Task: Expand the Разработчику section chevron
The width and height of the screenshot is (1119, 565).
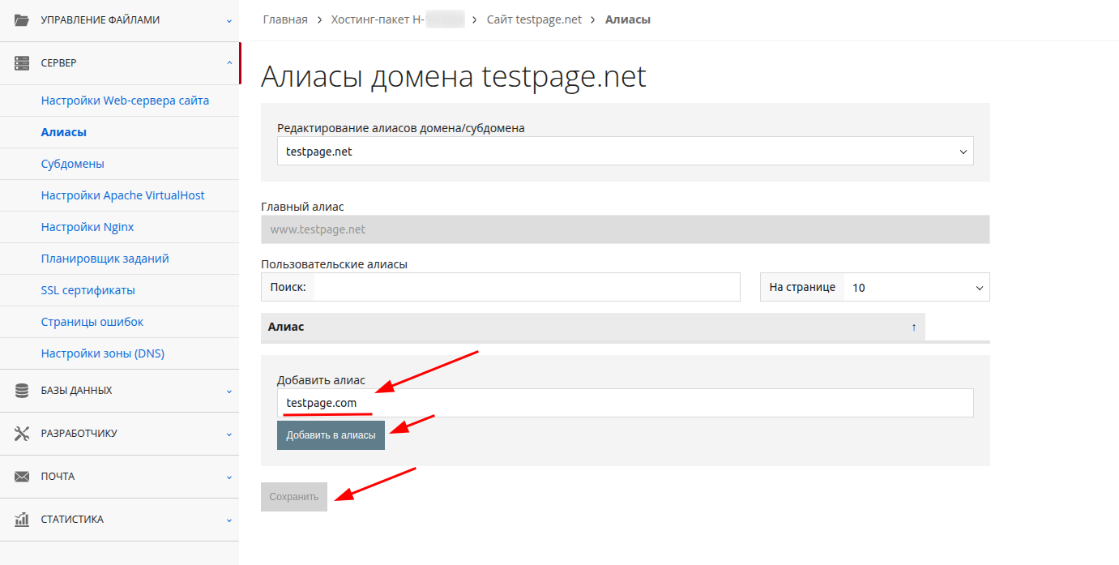Action: [229, 434]
